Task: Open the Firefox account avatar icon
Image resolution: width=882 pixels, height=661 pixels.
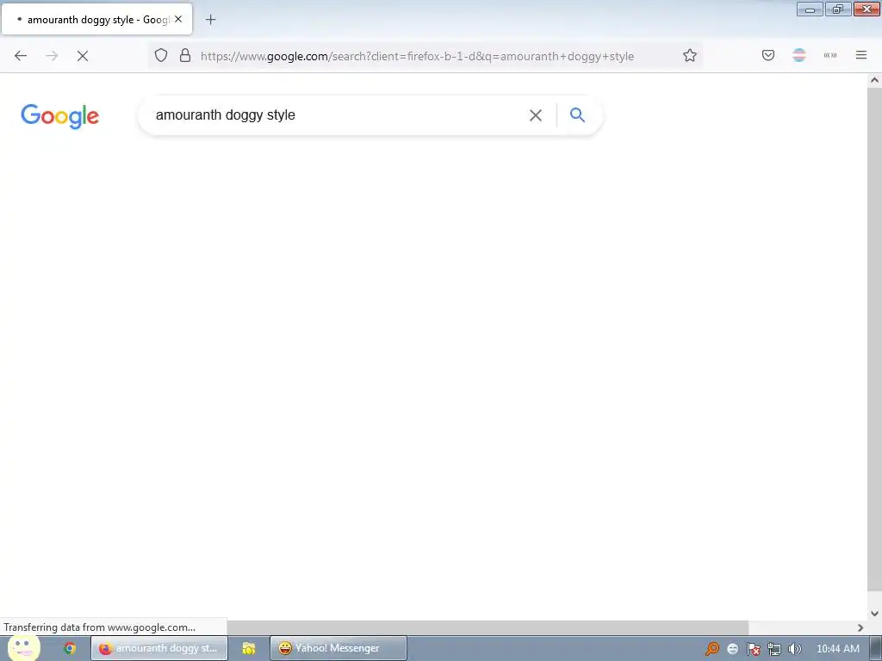Action: point(799,55)
